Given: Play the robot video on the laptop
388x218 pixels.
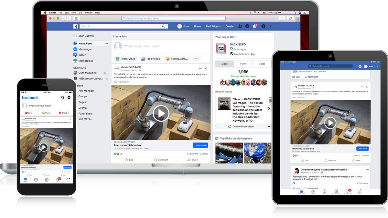Looking at the screenshot, I should coord(161,114).
